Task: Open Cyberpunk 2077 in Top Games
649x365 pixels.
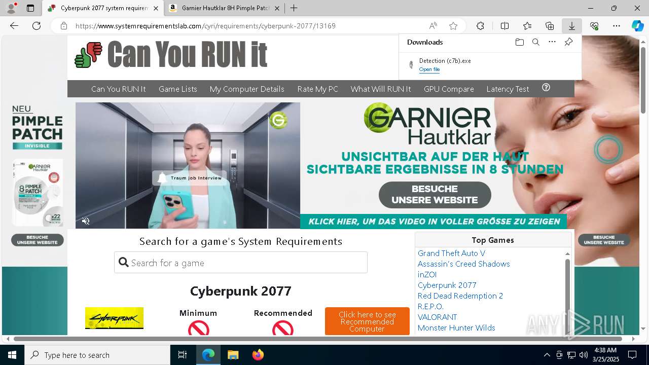Action: coord(447,285)
